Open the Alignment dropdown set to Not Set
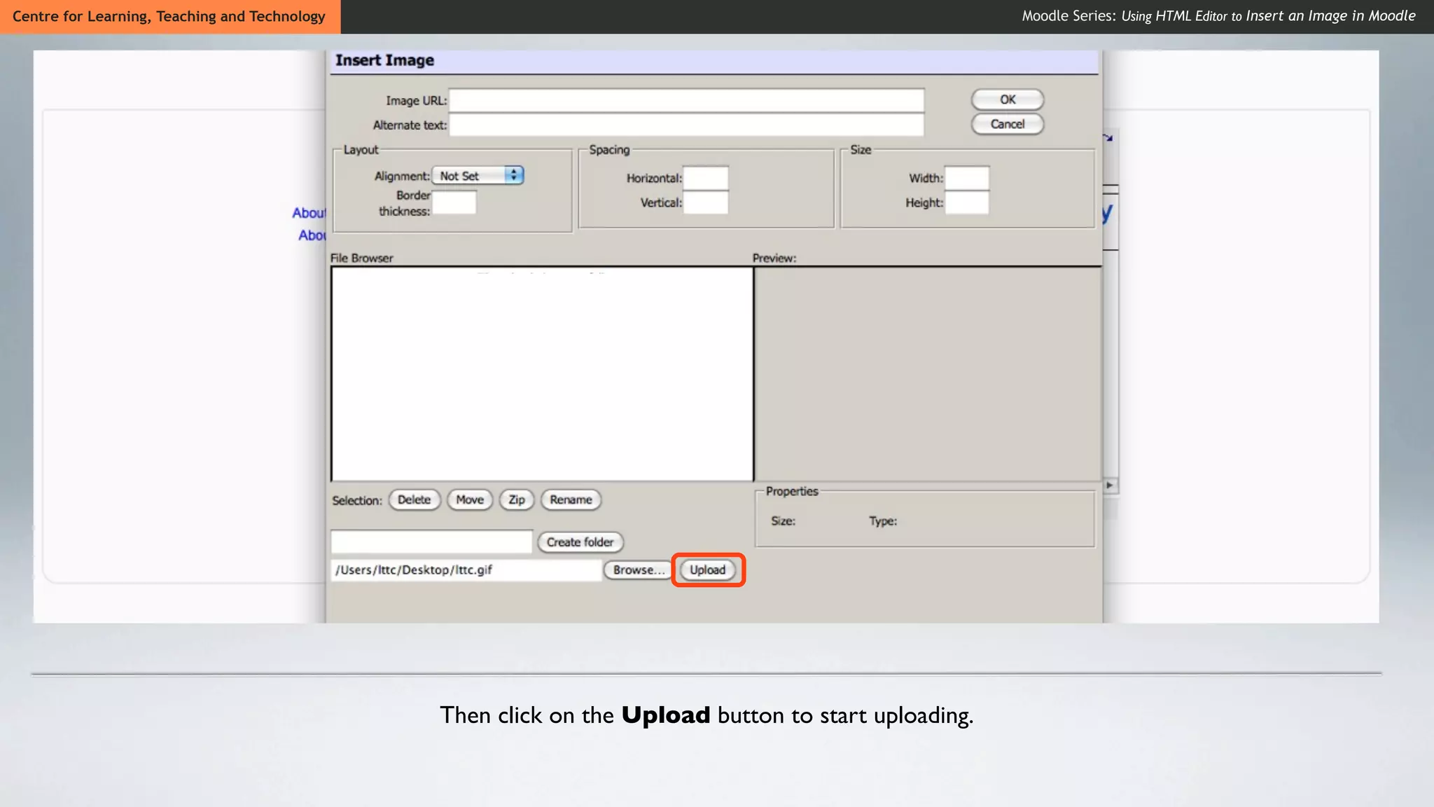Screen dimensions: 1434x807 478,175
